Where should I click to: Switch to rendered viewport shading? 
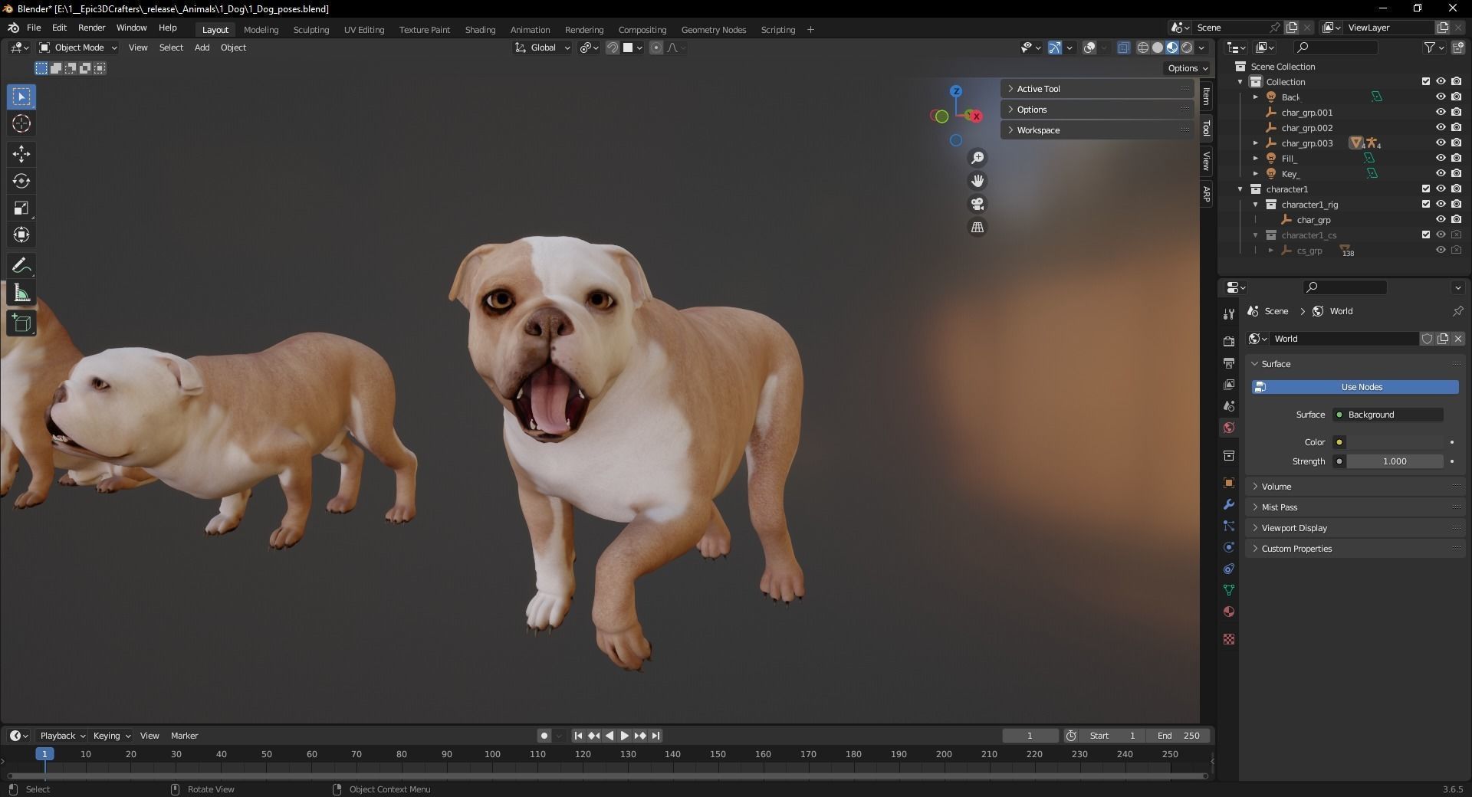tap(1187, 48)
